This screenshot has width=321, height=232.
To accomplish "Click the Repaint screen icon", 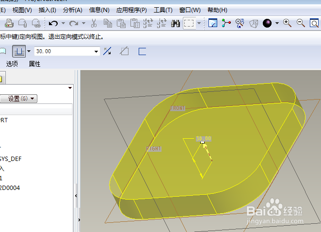I will (213, 23).
